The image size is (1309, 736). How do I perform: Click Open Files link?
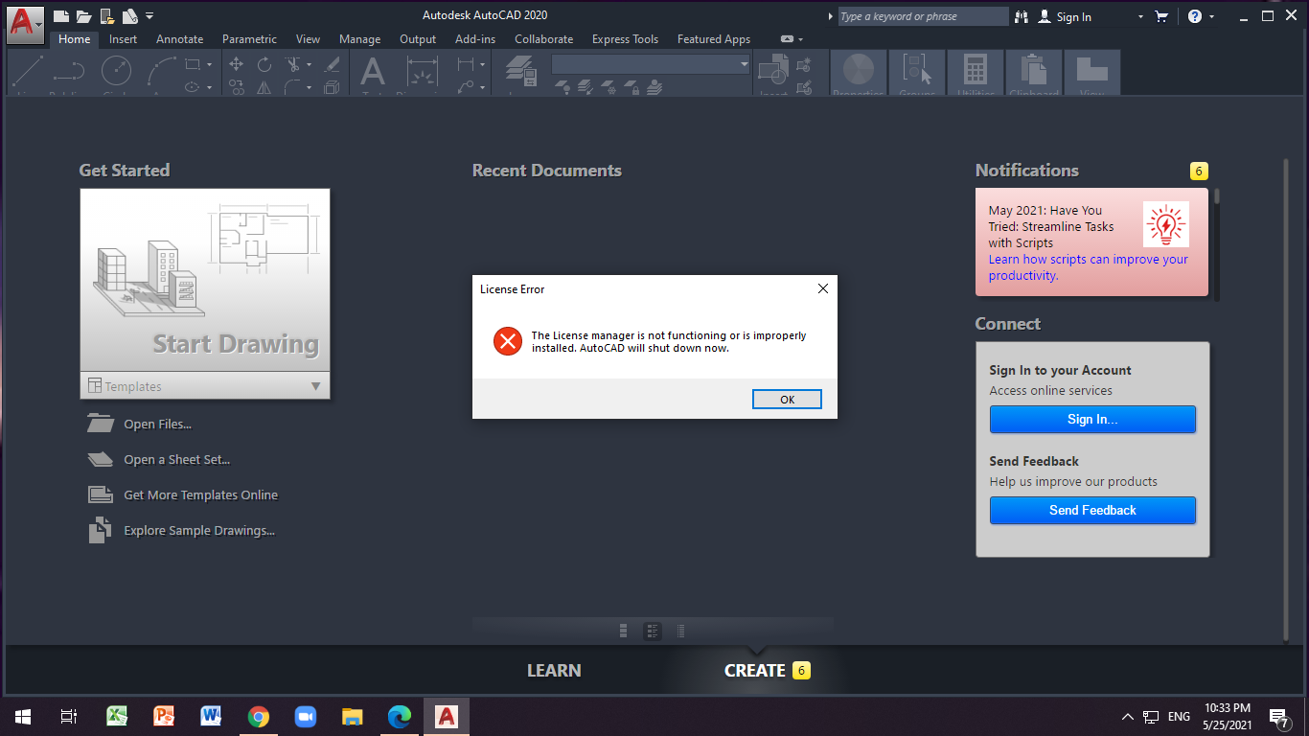(x=157, y=425)
